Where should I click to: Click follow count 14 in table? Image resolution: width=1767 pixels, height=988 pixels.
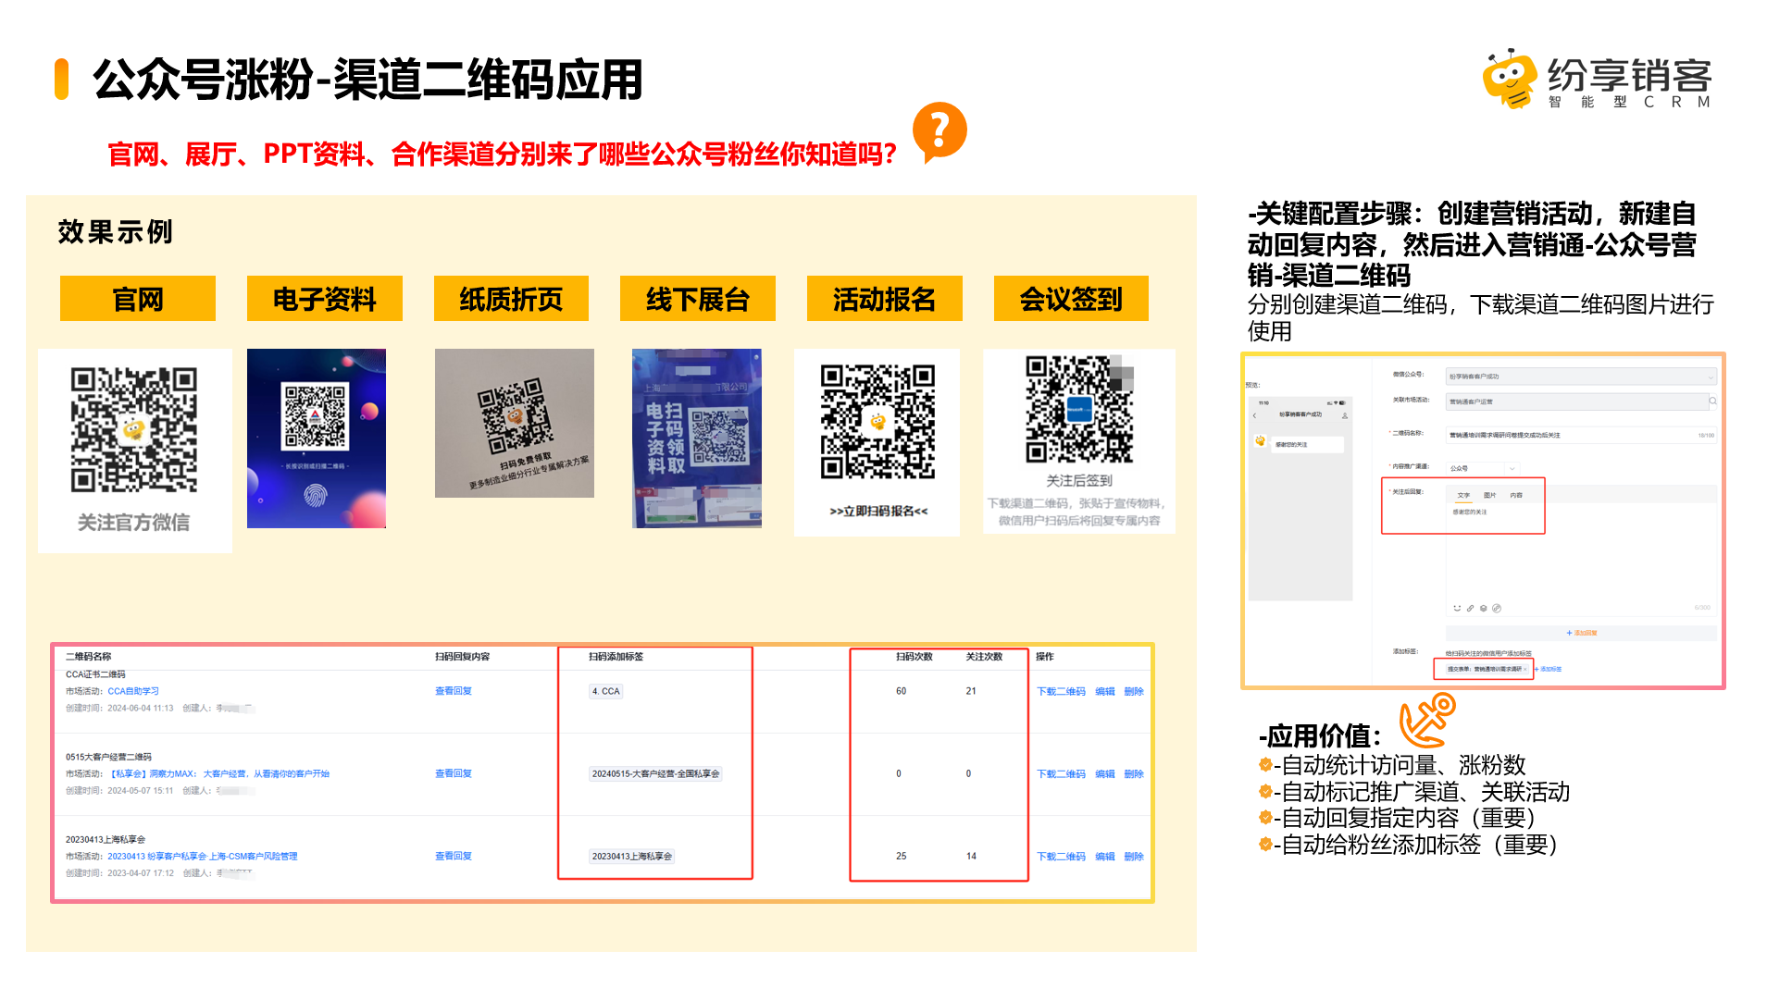coord(971,856)
